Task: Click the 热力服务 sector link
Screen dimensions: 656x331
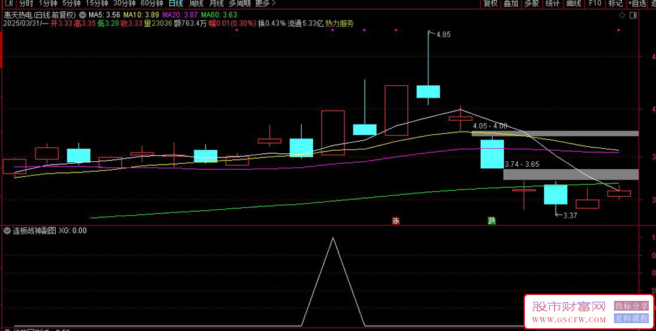Action: point(339,24)
